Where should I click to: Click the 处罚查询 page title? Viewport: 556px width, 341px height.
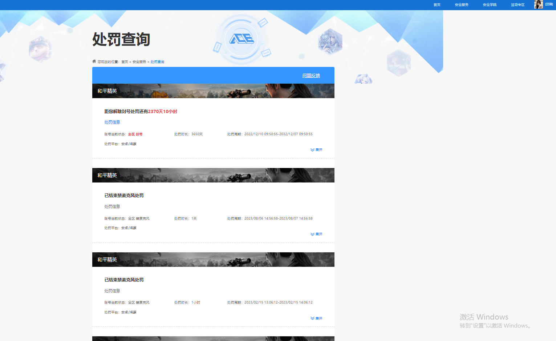121,39
